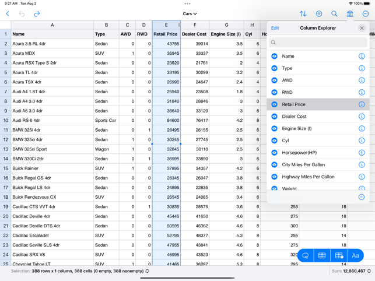Tap the Aa text format button
This screenshot has width=375, height=281.
point(355,255)
